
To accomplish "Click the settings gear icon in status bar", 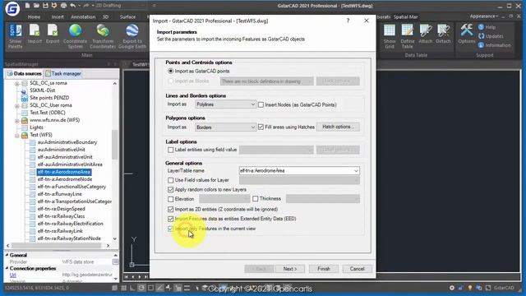I will 452,288.
